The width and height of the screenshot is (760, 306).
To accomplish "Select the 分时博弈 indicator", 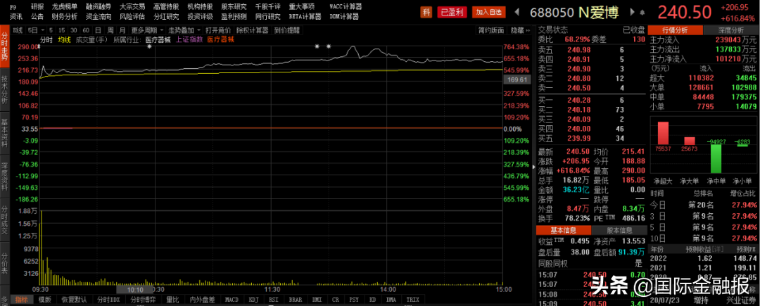I will click(x=144, y=300).
